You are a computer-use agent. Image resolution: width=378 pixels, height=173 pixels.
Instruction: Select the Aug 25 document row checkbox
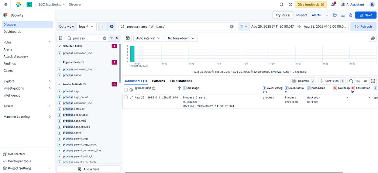coord(126,98)
